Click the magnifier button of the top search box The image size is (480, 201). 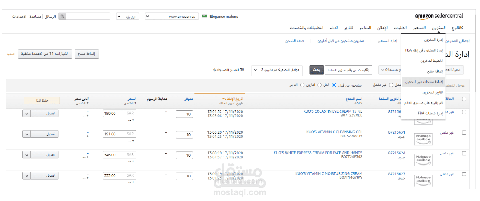point(62,16)
